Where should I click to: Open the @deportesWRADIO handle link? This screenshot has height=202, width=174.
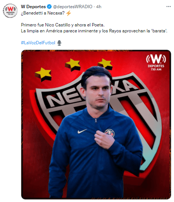pos(72,7)
